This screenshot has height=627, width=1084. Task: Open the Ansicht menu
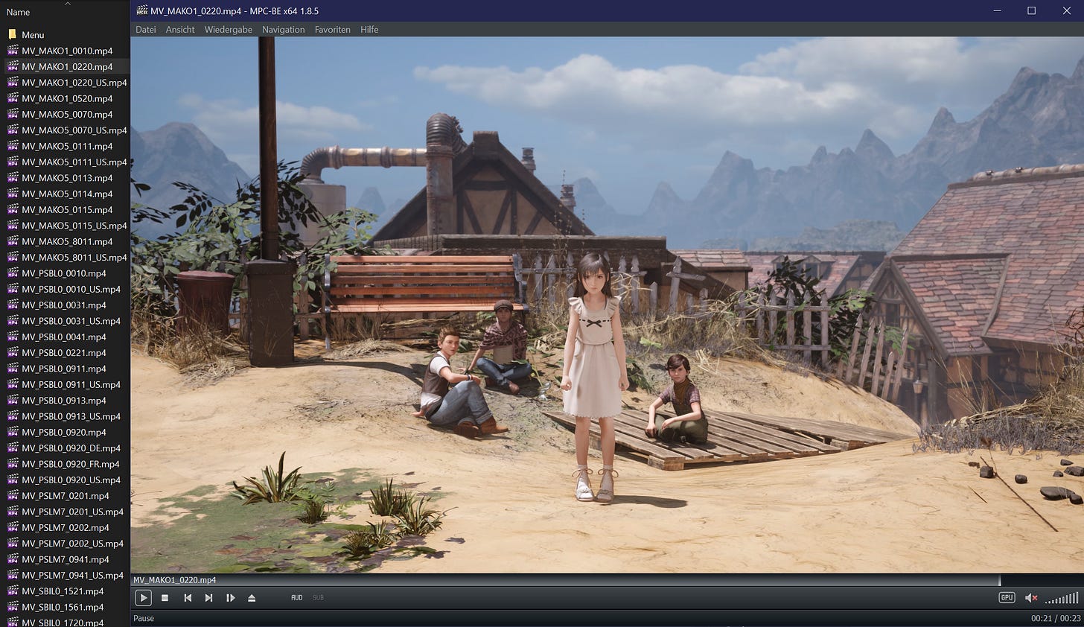pos(180,30)
